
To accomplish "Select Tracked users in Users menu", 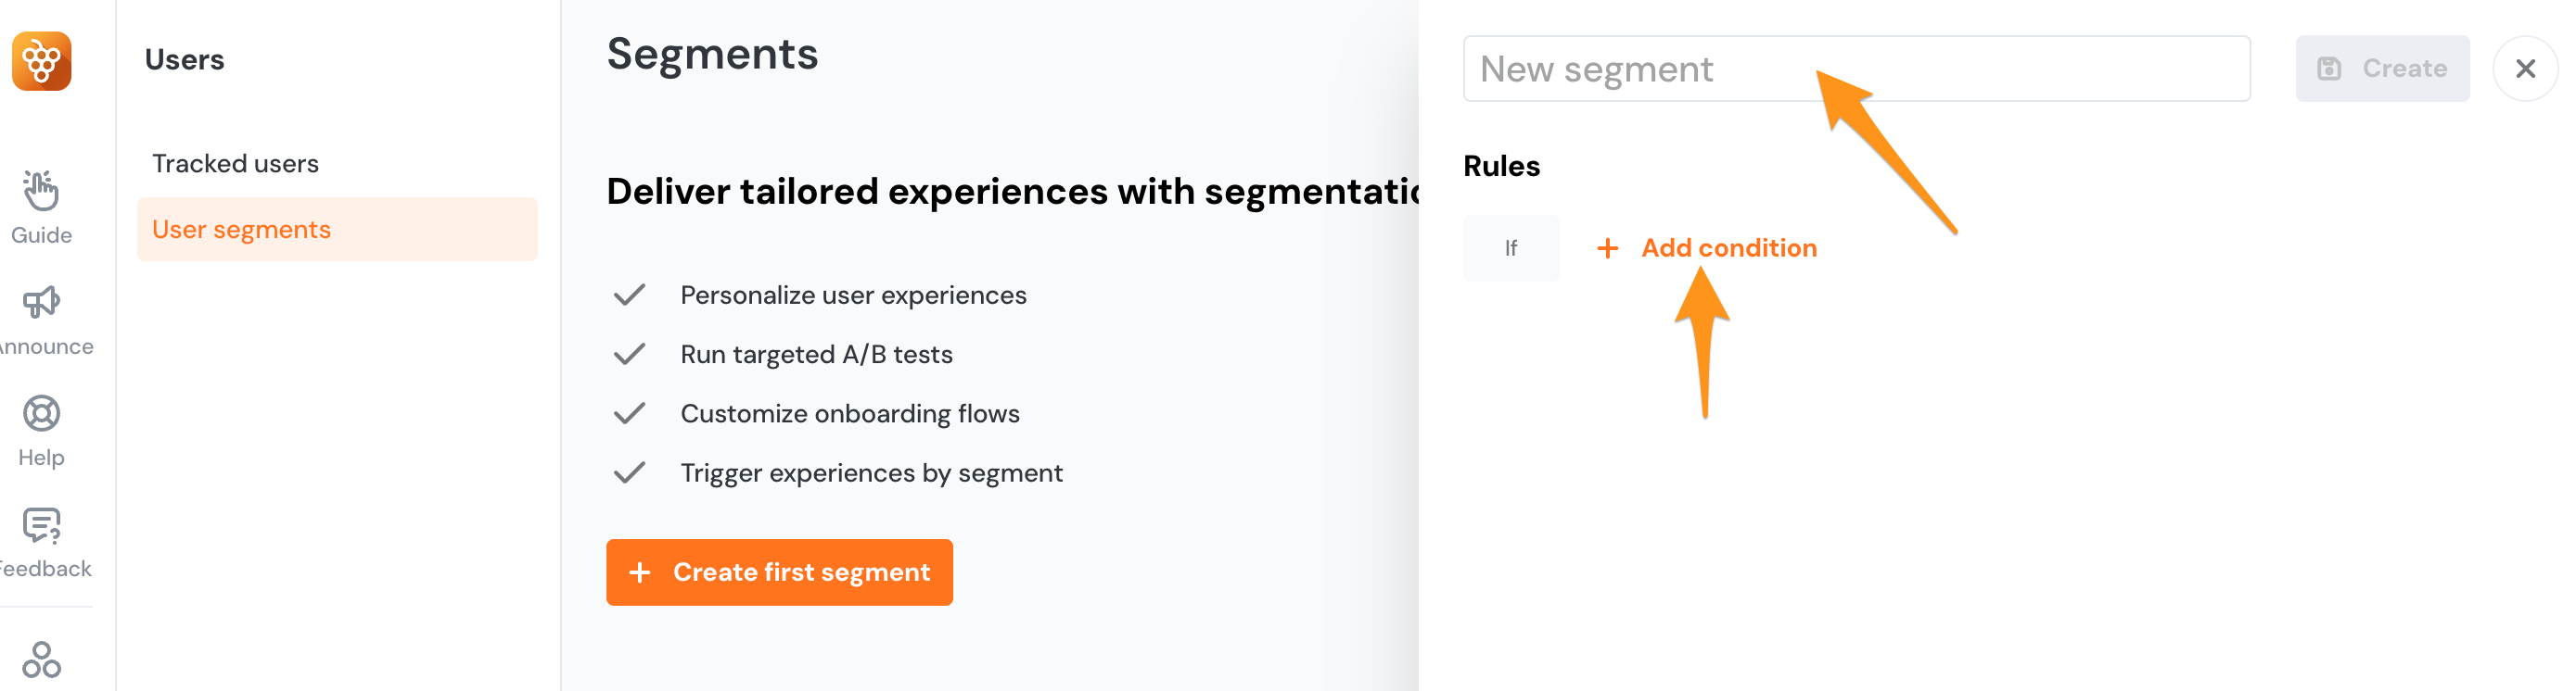I will 235,164.
